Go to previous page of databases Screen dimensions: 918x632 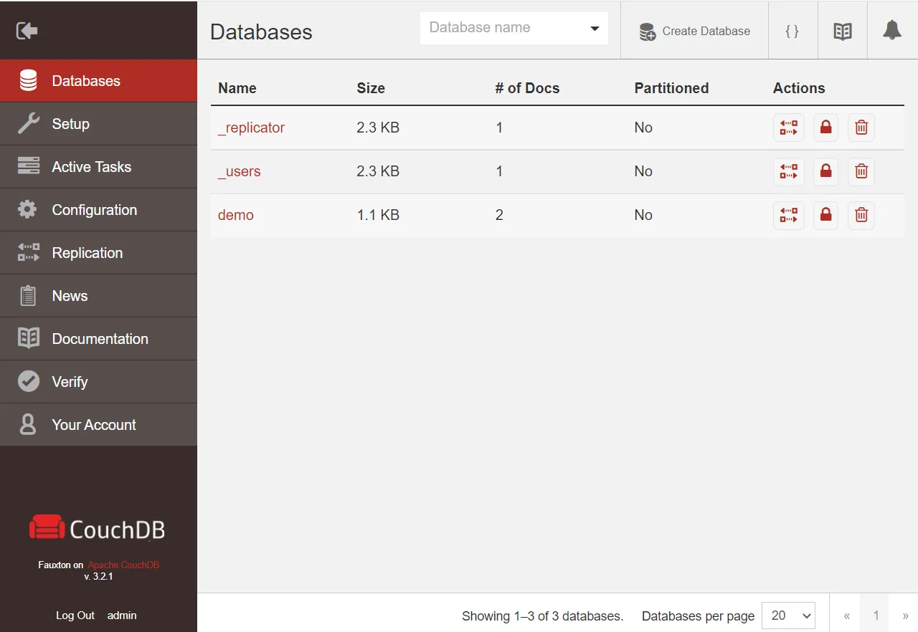[846, 616]
